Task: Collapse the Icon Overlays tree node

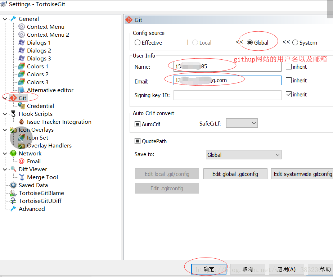Action: tap(5, 130)
